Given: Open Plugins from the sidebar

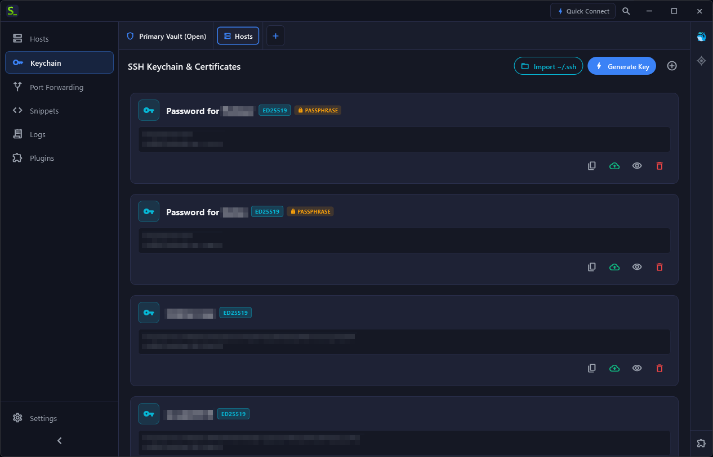Looking at the screenshot, I should point(59,158).
